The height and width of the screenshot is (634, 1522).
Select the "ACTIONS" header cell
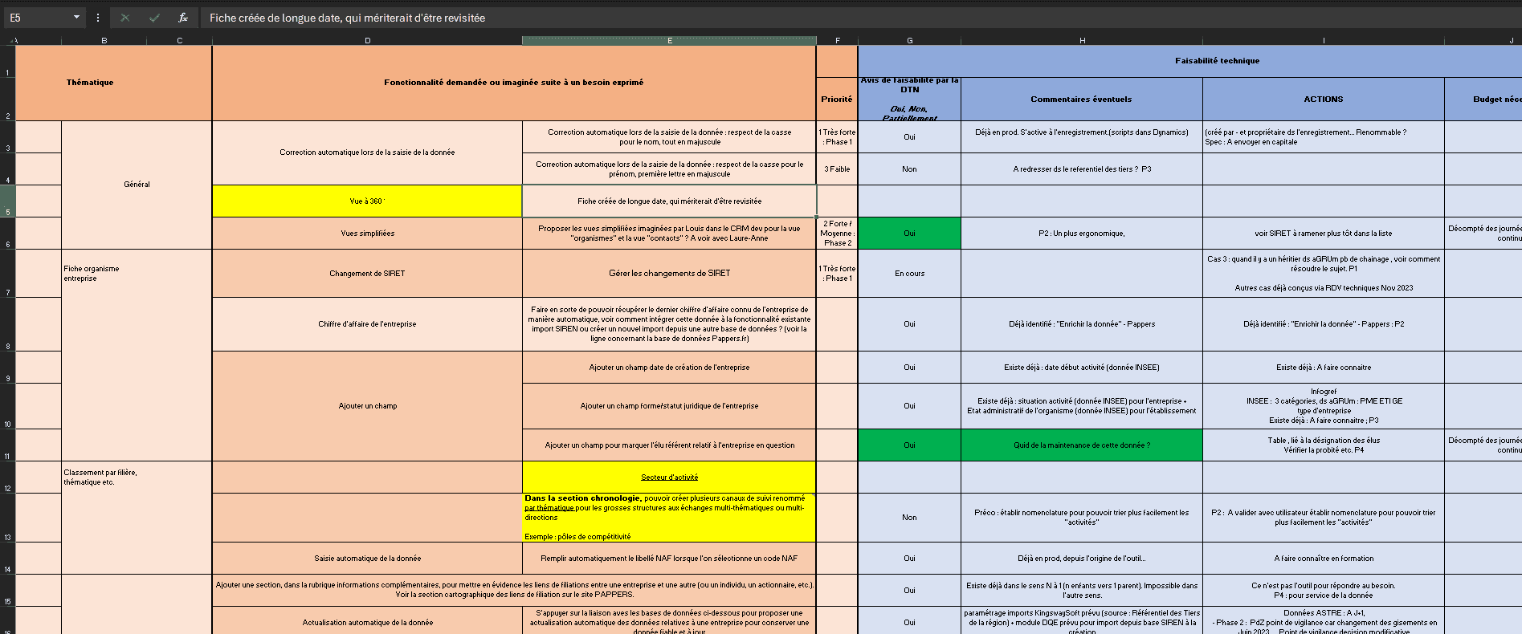tap(1324, 100)
